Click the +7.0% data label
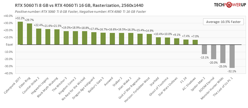This screenshot has width=248, height=108. (195, 36)
